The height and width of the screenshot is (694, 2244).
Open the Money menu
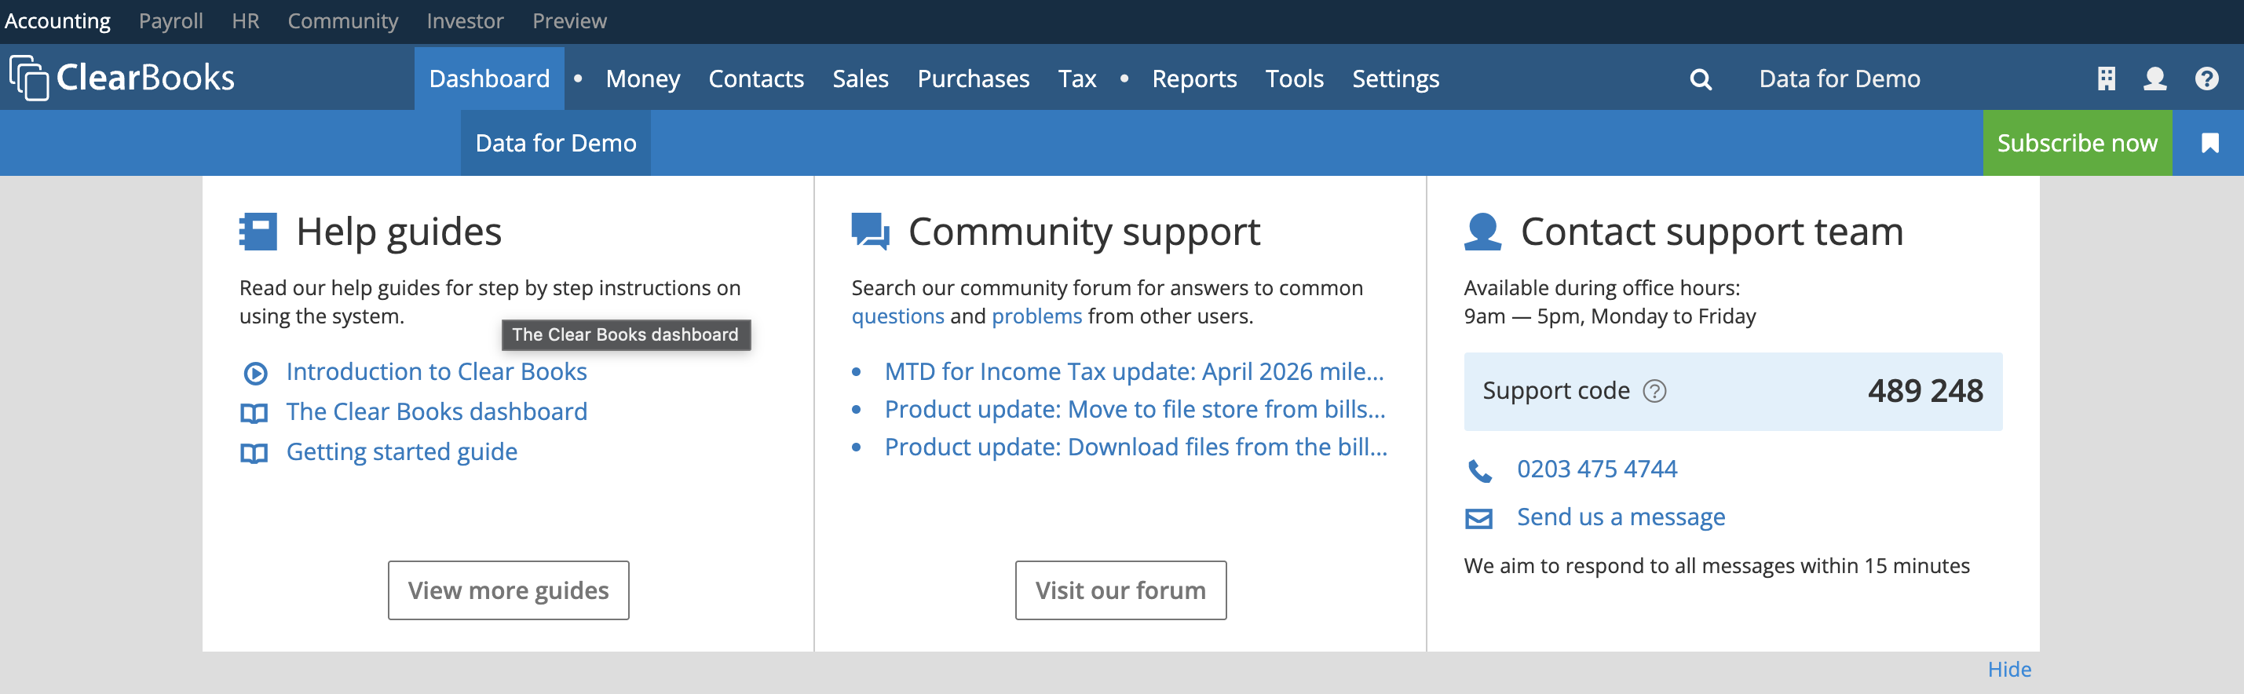[x=643, y=79]
